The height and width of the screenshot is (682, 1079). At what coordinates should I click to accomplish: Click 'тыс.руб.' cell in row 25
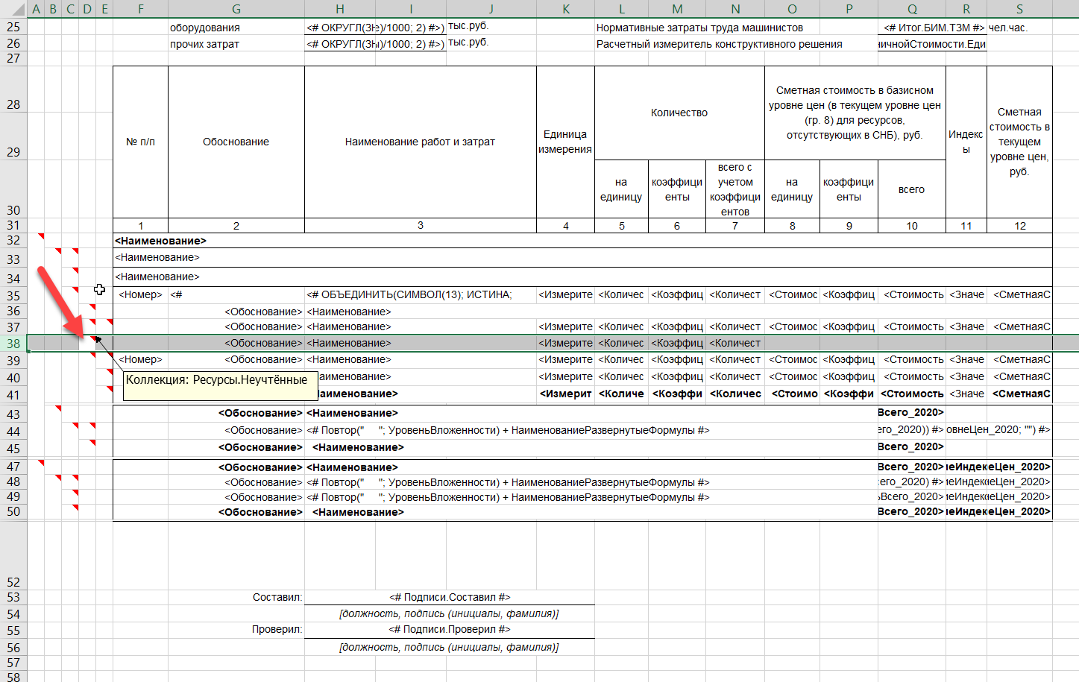(x=468, y=25)
